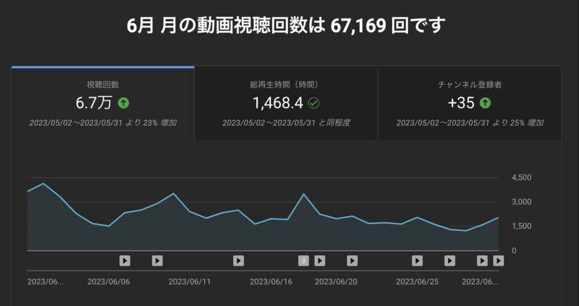Click the checkmark icon beside 1,468.4
This screenshot has width=579, height=306.
click(313, 103)
